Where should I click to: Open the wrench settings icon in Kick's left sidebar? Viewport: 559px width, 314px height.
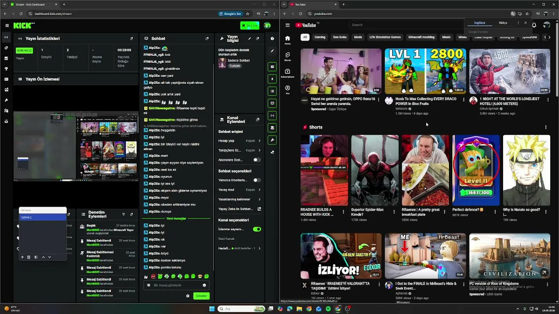(x=6, y=100)
